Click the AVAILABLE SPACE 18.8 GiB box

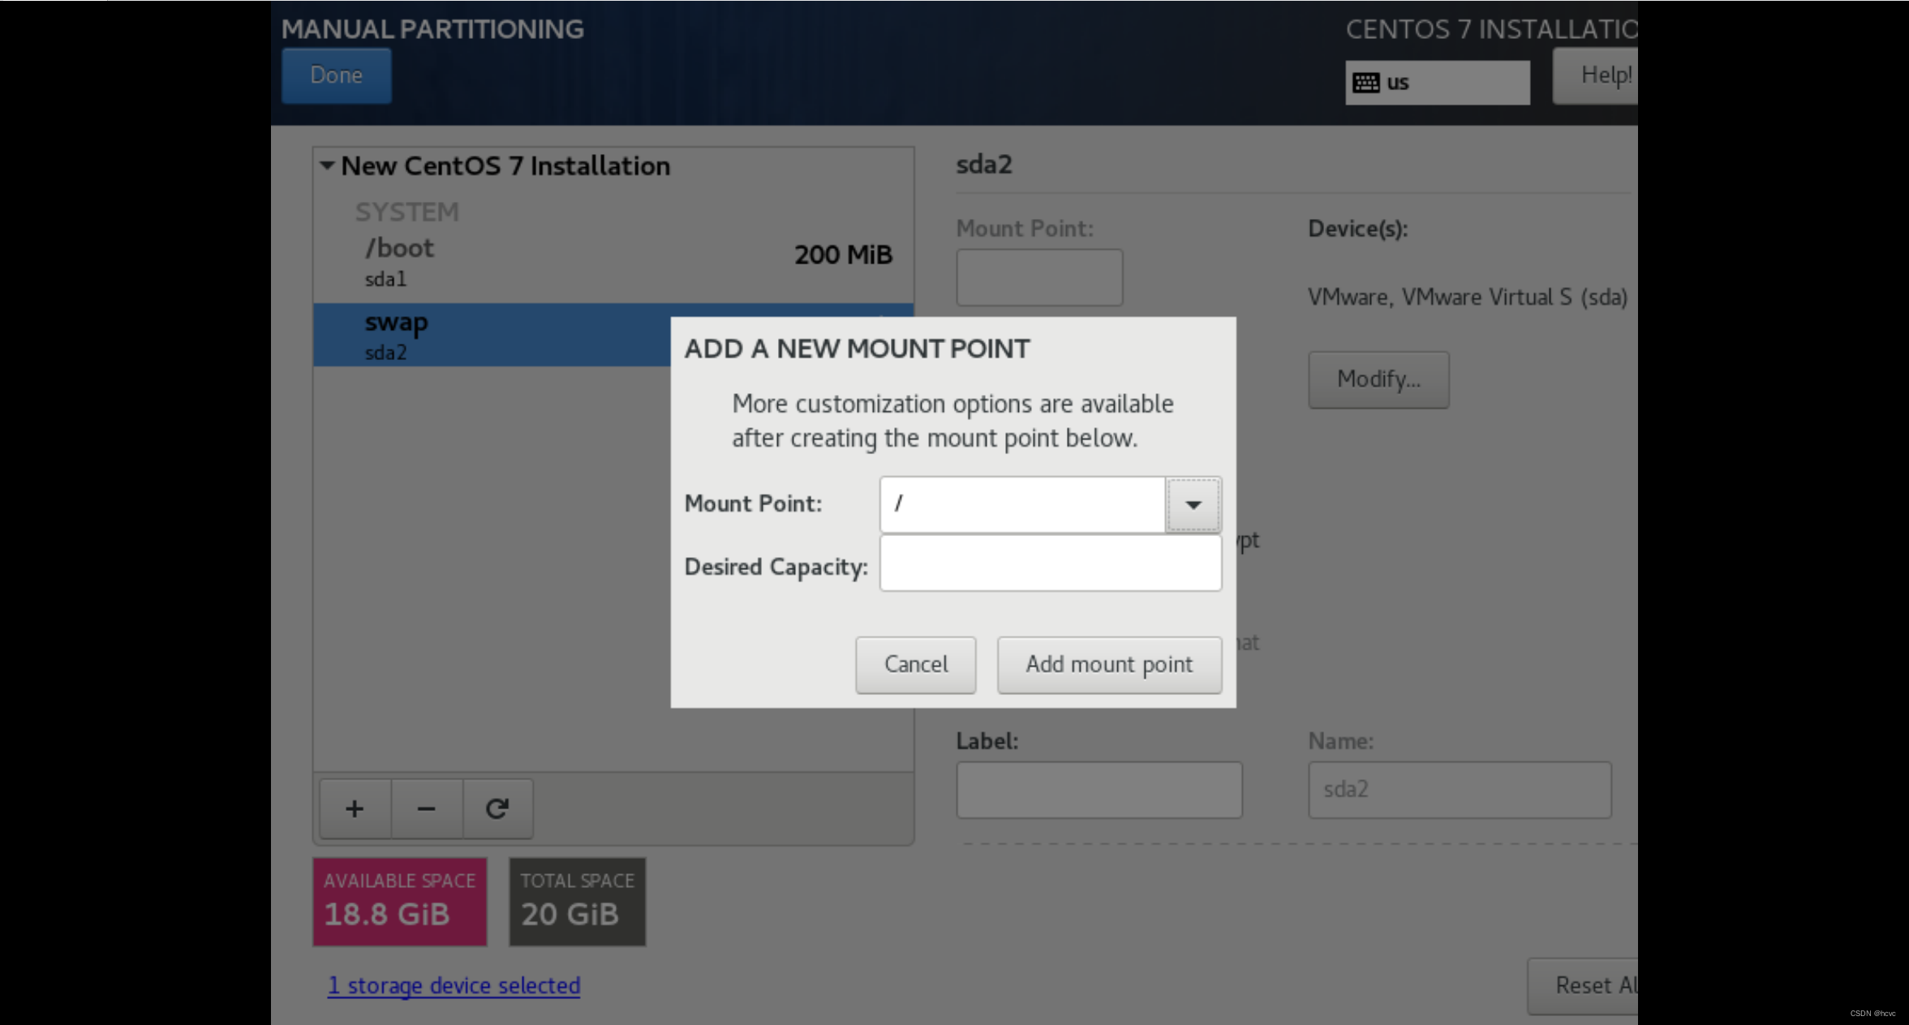pos(400,902)
